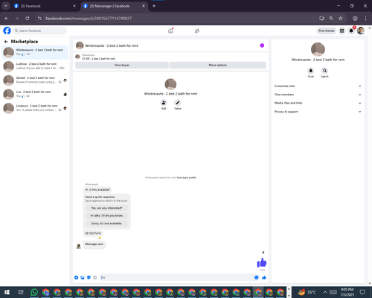
Task: Click the large sent thumbs-up message
Action: (x=262, y=262)
